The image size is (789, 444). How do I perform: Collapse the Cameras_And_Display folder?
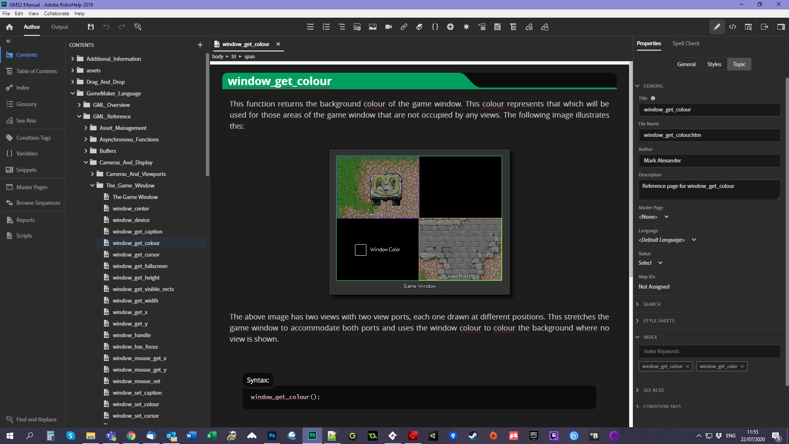point(86,162)
